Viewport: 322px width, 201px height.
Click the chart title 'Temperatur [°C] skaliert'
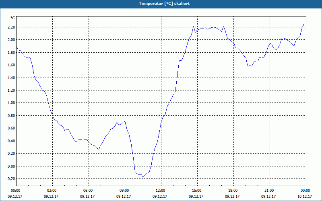point(164,4)
